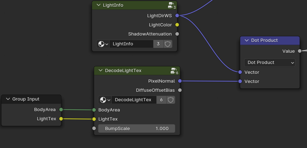Click the LightColor yellow output socket
The width and height of the screenshot is (307, 148).
coord(177,25)
